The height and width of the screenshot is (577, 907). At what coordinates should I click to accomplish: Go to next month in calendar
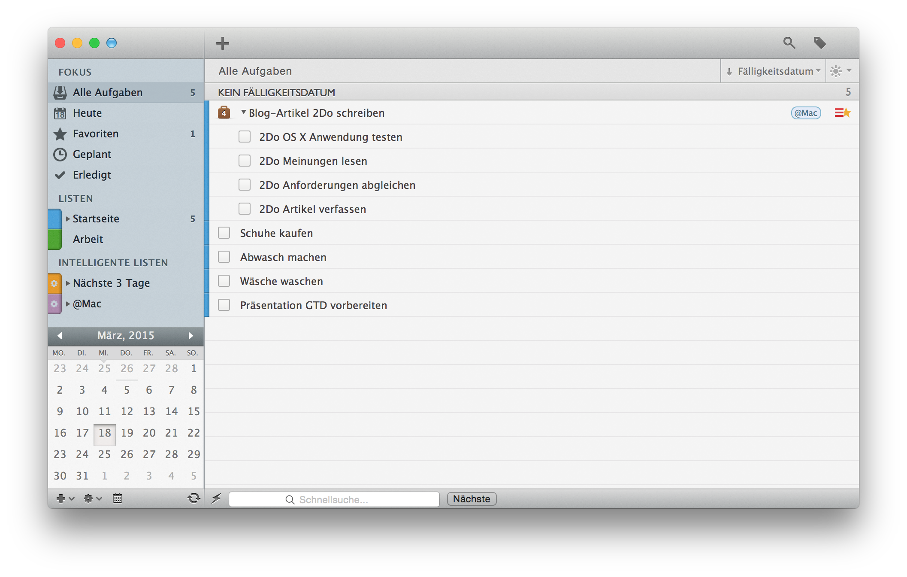[191, 335]
